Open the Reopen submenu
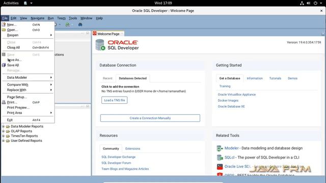326x183 pixels. (28, 35)
